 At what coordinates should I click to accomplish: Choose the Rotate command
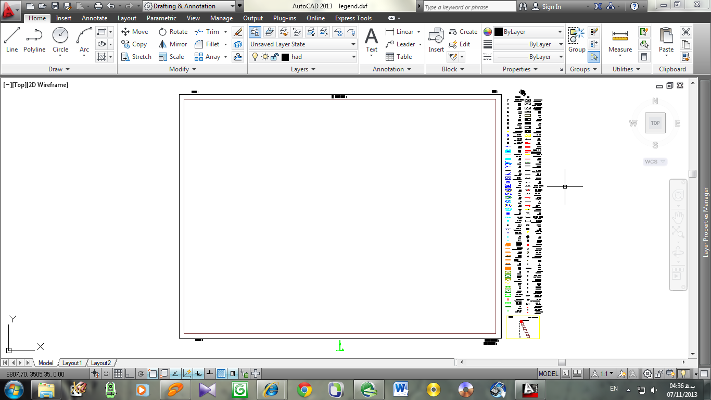(x=173, y=32)
